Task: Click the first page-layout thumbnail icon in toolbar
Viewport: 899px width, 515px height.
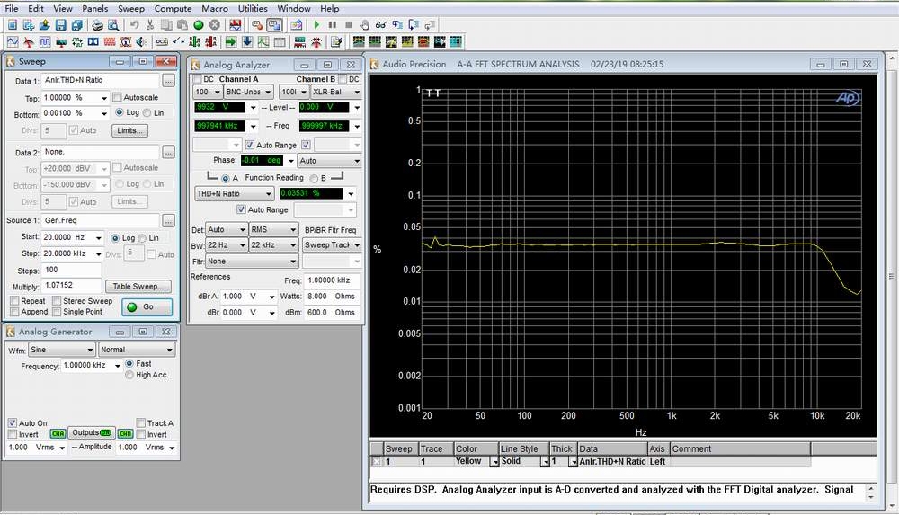Action: [359, 42]
